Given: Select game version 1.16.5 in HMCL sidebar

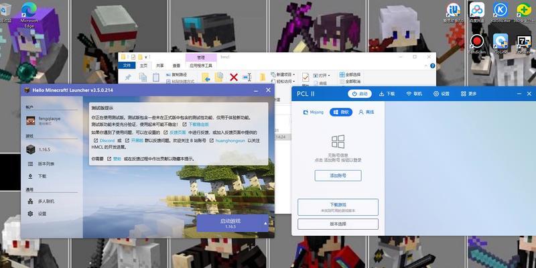Looking at the screenshot, I should tap(52, 149).
